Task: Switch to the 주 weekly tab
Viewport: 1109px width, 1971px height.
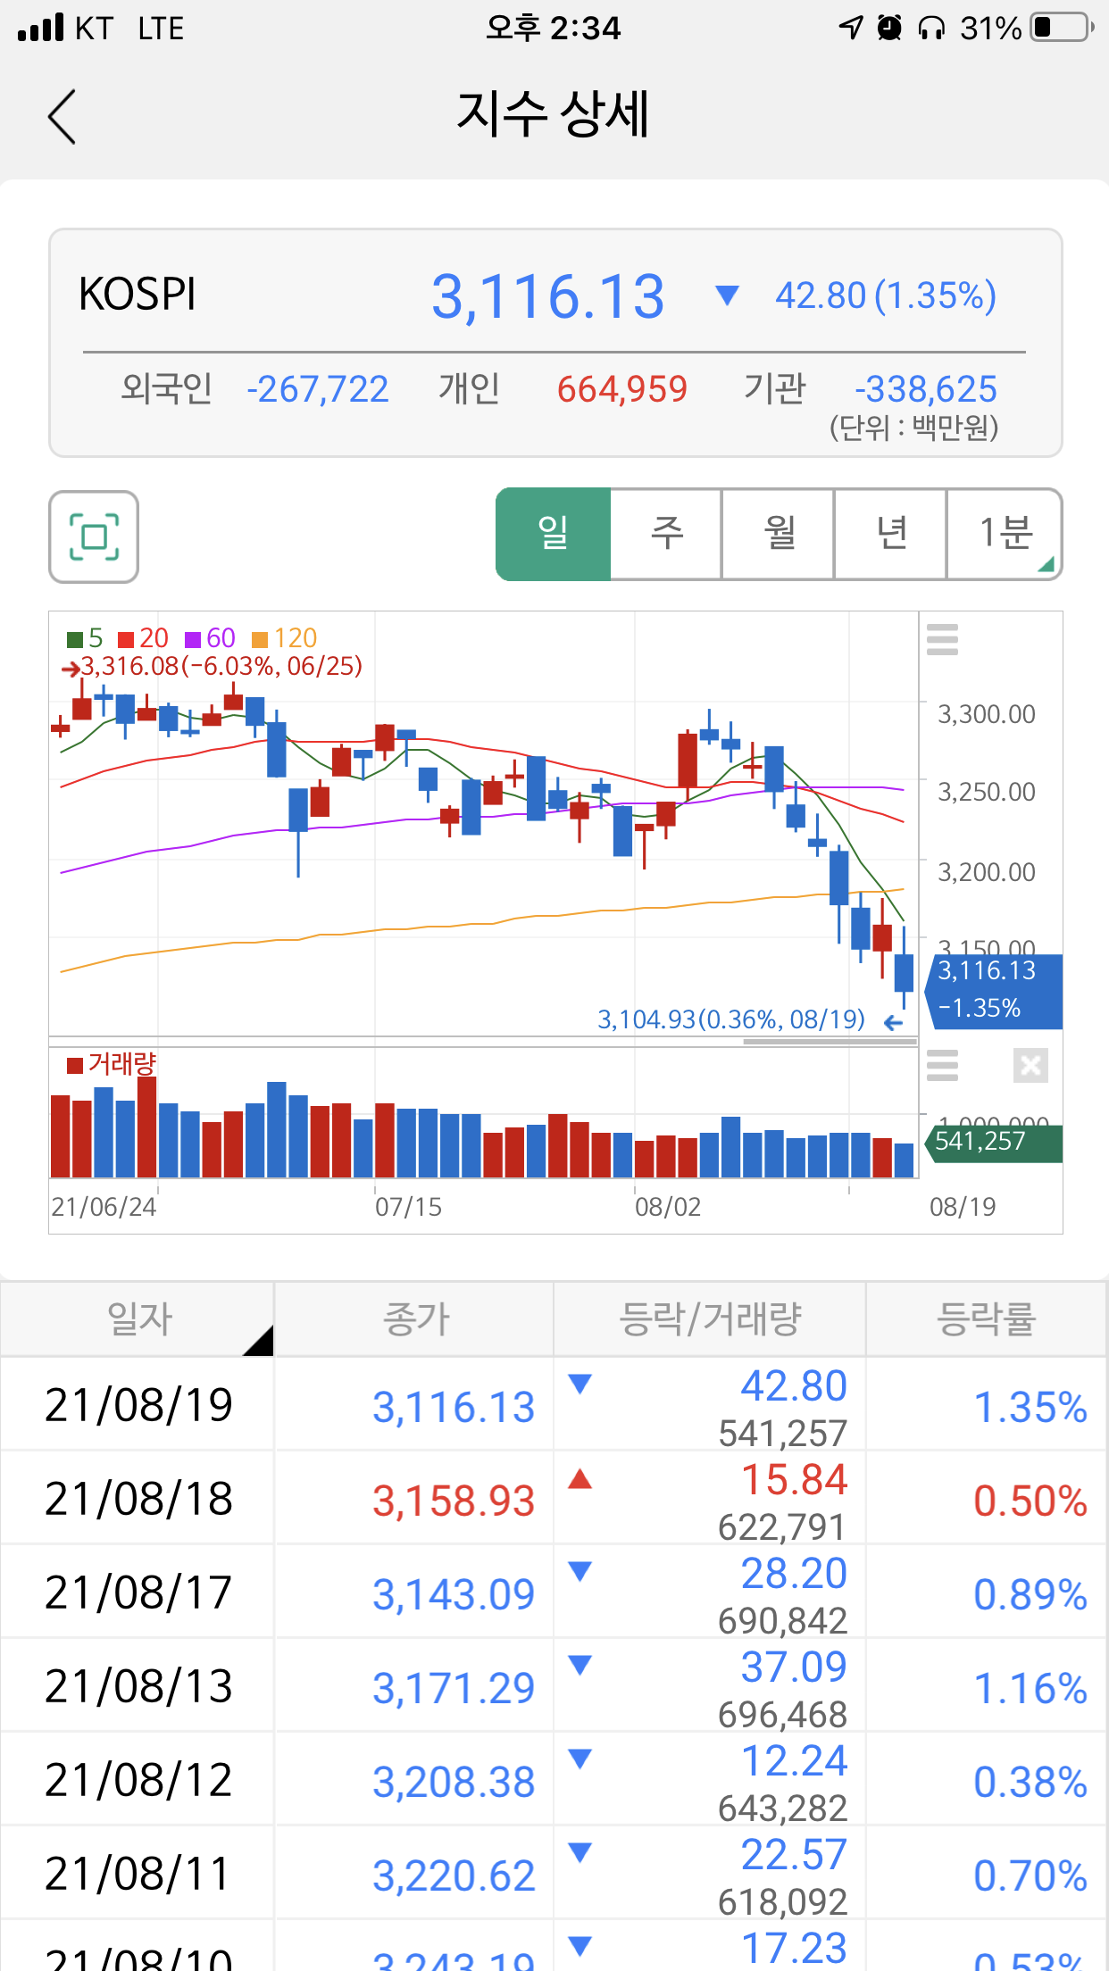Action: point(666,534)
